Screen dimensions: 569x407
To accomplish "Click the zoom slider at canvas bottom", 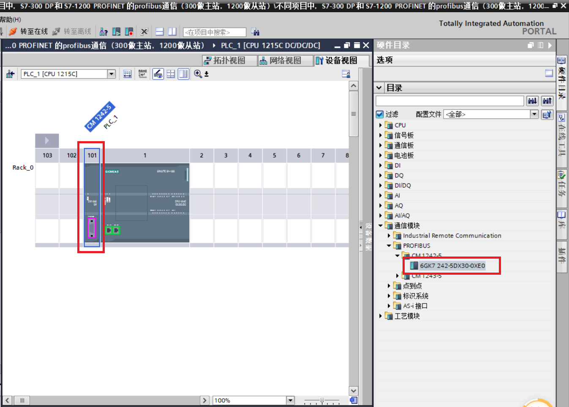I will click(x=322, y=400).
